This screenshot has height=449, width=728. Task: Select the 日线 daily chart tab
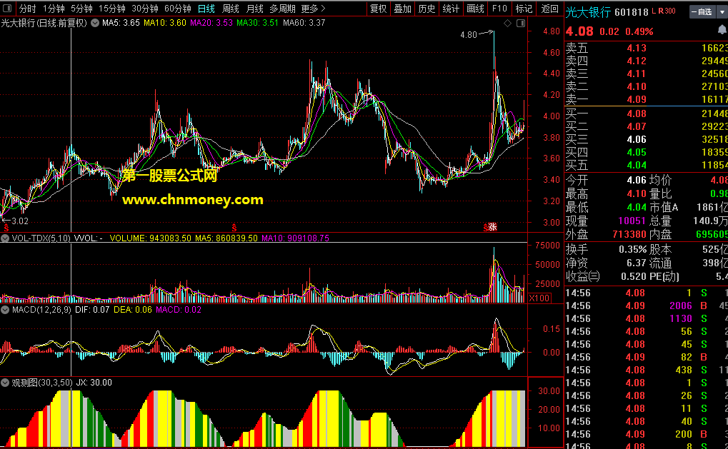coord(206,9)
